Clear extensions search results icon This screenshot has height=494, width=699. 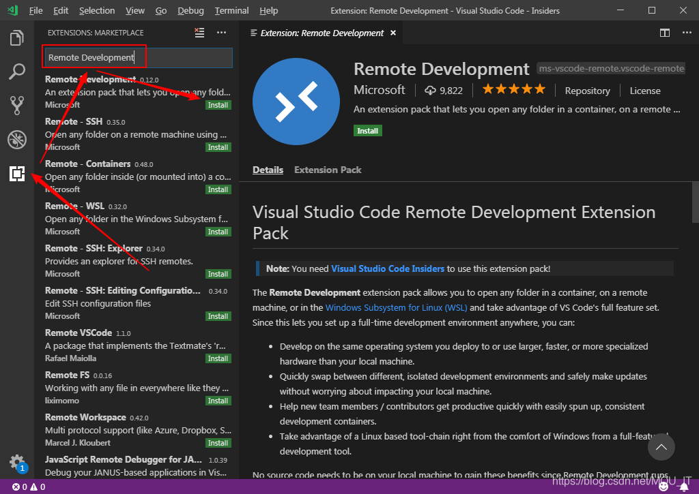coord(199,33)
